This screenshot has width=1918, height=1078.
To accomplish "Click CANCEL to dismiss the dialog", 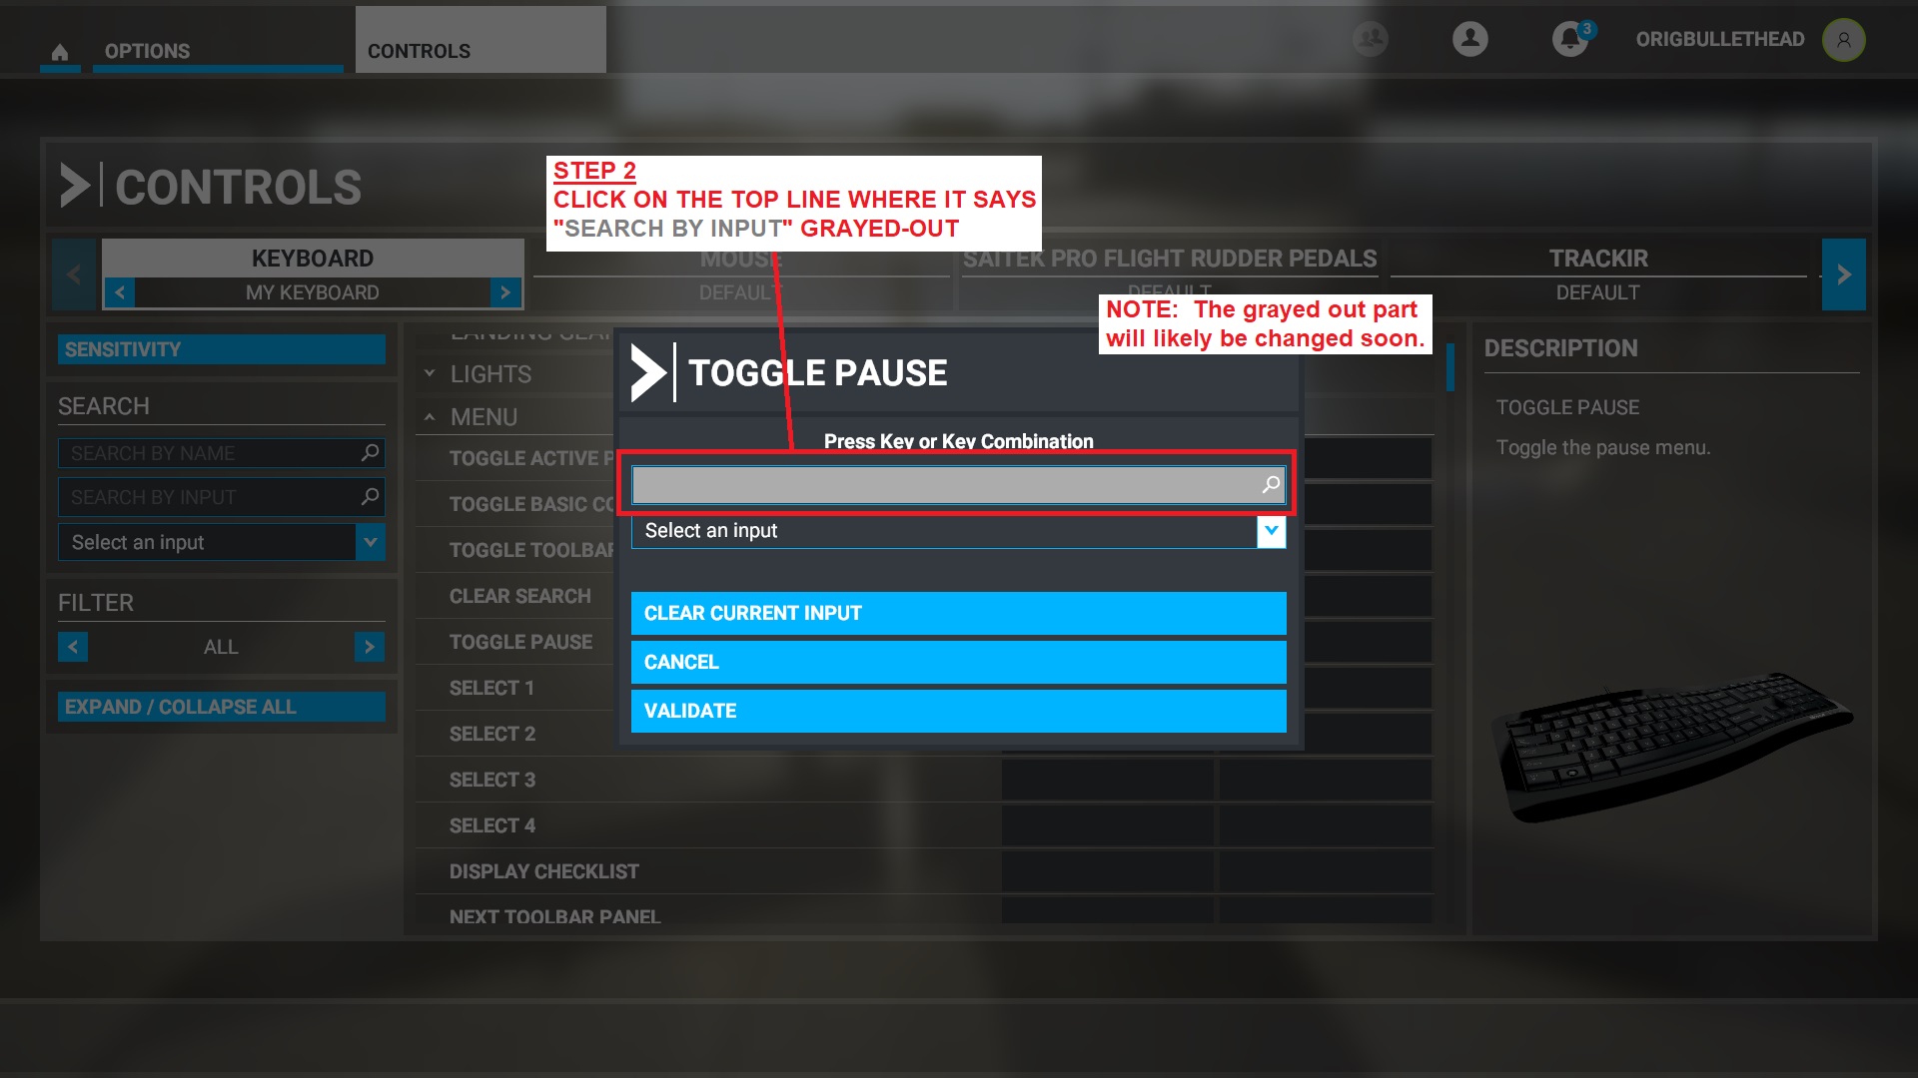I will coord(959,662).
